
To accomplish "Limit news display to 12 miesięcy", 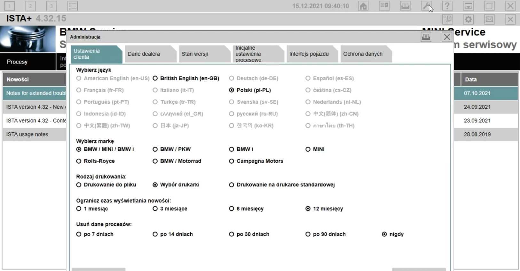I will coord(324,209).
